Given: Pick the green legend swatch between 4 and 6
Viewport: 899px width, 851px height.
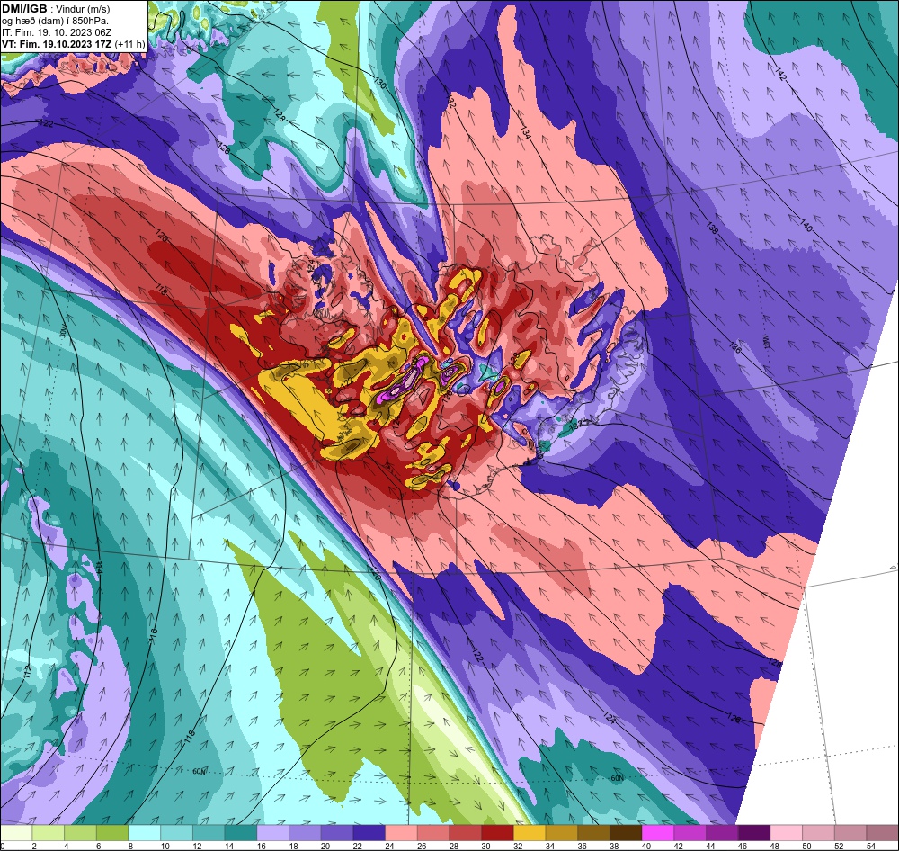Looking at the screenshot, I should click(x=81, y=833).
